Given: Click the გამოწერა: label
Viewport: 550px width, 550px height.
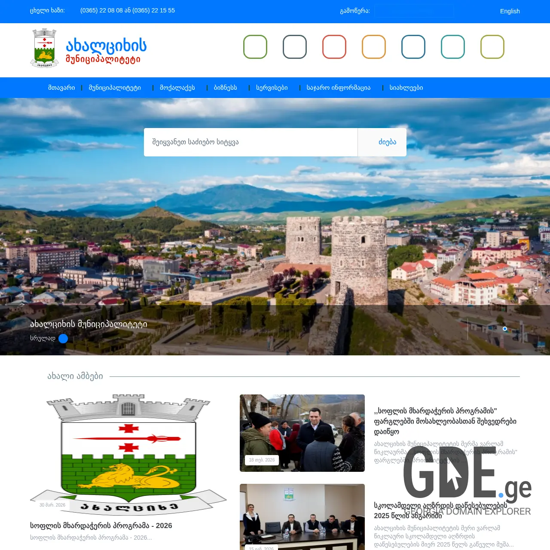Looking at the screenshot, I should (x=355, y=11).
